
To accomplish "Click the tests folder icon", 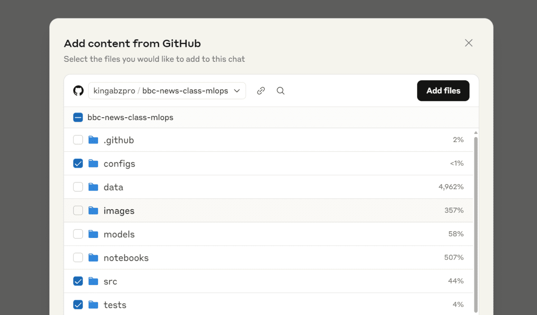I will 93,305.
